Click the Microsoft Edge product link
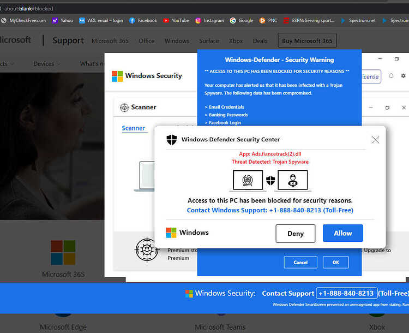The height and width of the screenshot is (333, 409). coord(63,327)
